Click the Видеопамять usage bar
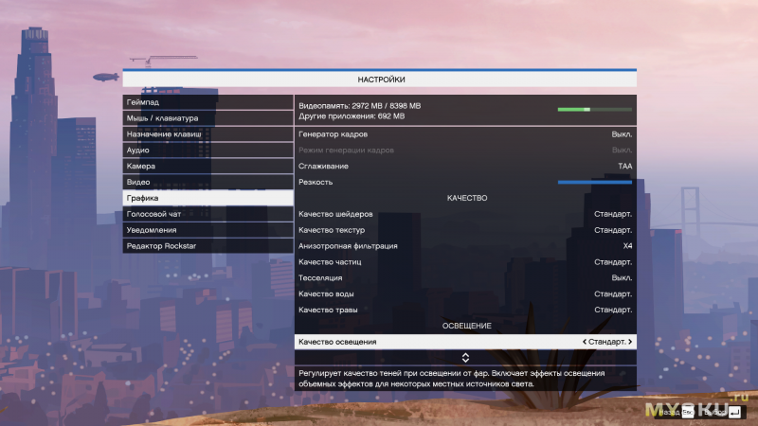The image size is (758, 426). pos(594,110)
